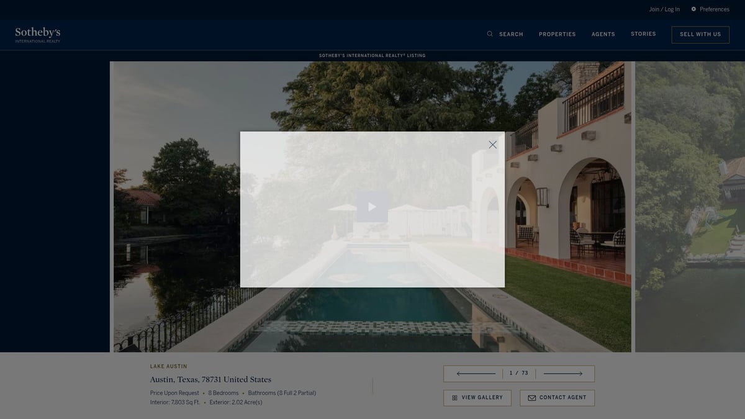Open the PROPERTIES menu

[557, 34]
